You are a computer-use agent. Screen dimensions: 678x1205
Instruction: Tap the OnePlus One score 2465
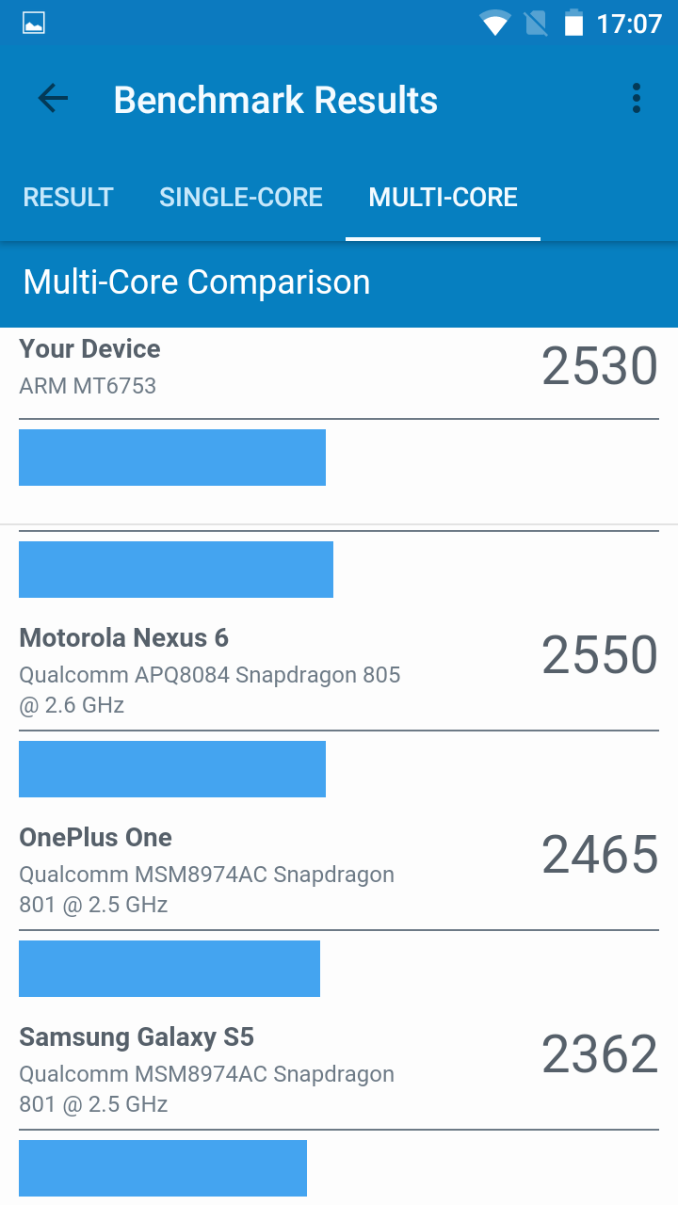pos(599,856)
